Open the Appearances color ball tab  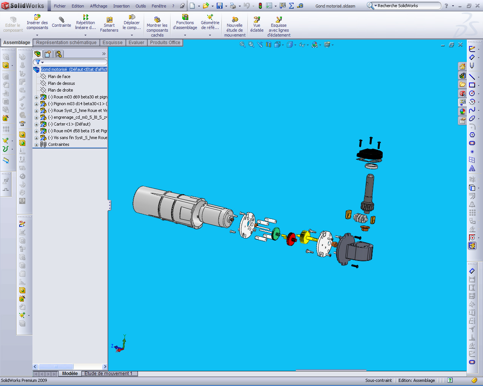(x=462, y=112)
